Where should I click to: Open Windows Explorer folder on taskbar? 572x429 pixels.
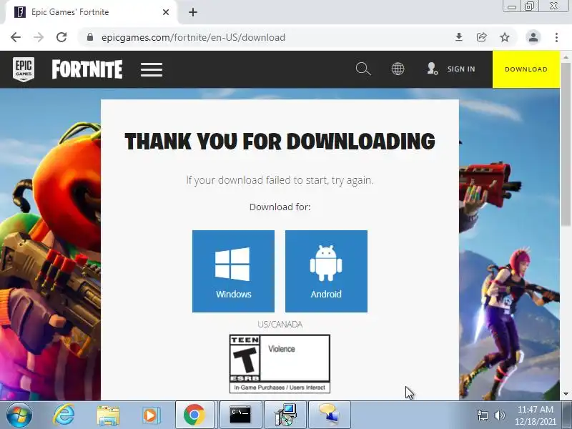108,415
